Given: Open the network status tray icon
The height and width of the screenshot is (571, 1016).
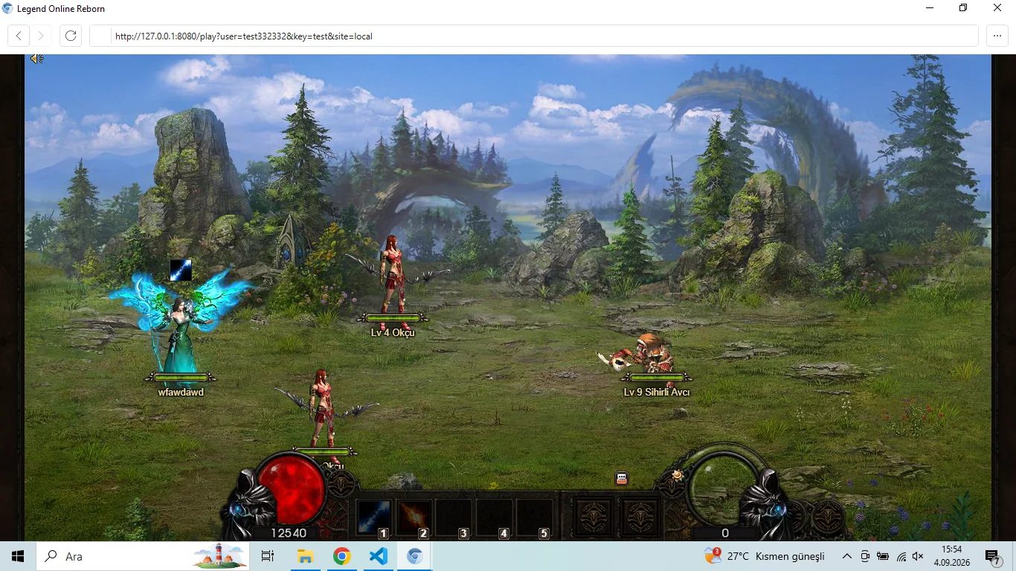Looking at the screenshot, I should pos(901,556).
